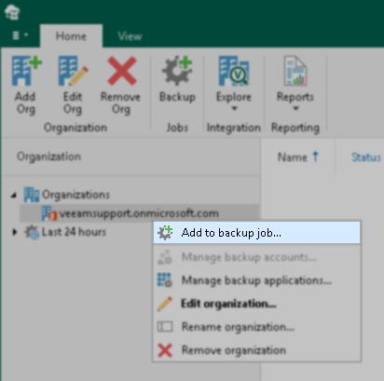Image resolution: width=384 pixels, height=381 pixels.
Task: Click the Remove Org red X icon
Action: [122, 71]
